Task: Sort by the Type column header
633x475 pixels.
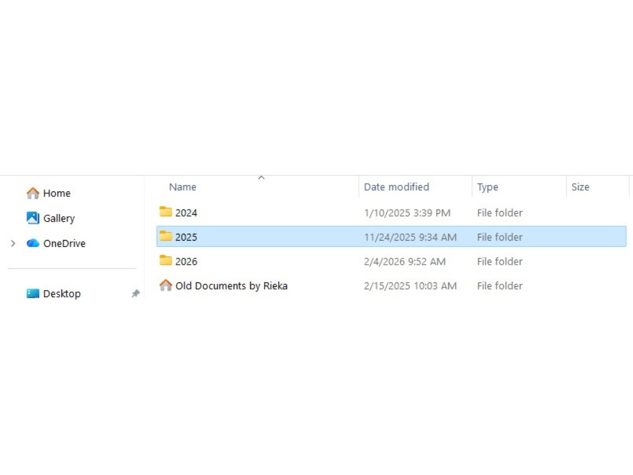Action: (x=487, y=187)
